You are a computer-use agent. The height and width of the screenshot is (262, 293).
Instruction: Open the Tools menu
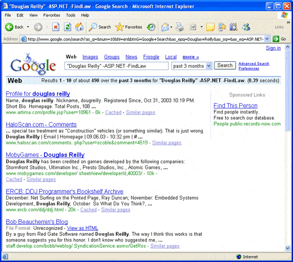(x=70, y=15)
